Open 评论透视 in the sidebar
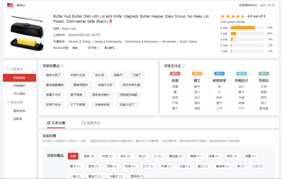 pyautogui.click(x=19, y=94)
